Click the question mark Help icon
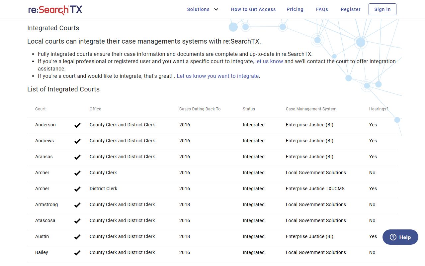Viewport: 425px width, 266px height. tap(393, 237)
